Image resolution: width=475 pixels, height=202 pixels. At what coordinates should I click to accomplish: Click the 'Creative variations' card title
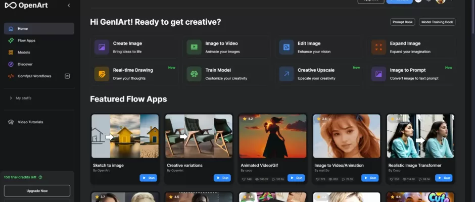(x=184, y=165)
